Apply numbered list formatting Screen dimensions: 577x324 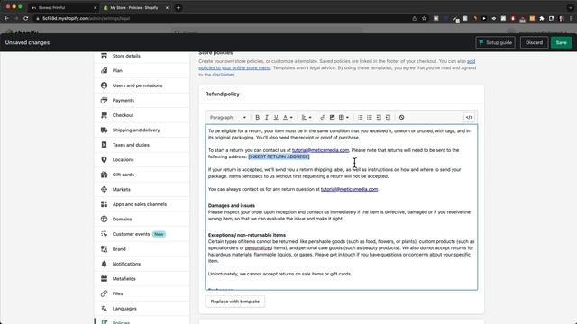coord(370,118)
